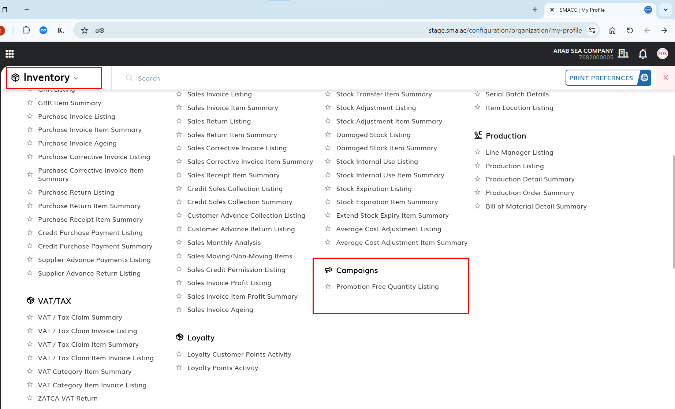Click the notification bell icon
This screenshot has width=675, height=409.
[643, 54]
